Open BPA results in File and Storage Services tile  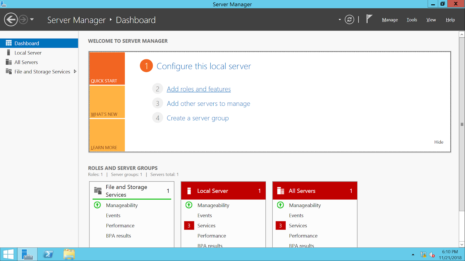[118, 236]
